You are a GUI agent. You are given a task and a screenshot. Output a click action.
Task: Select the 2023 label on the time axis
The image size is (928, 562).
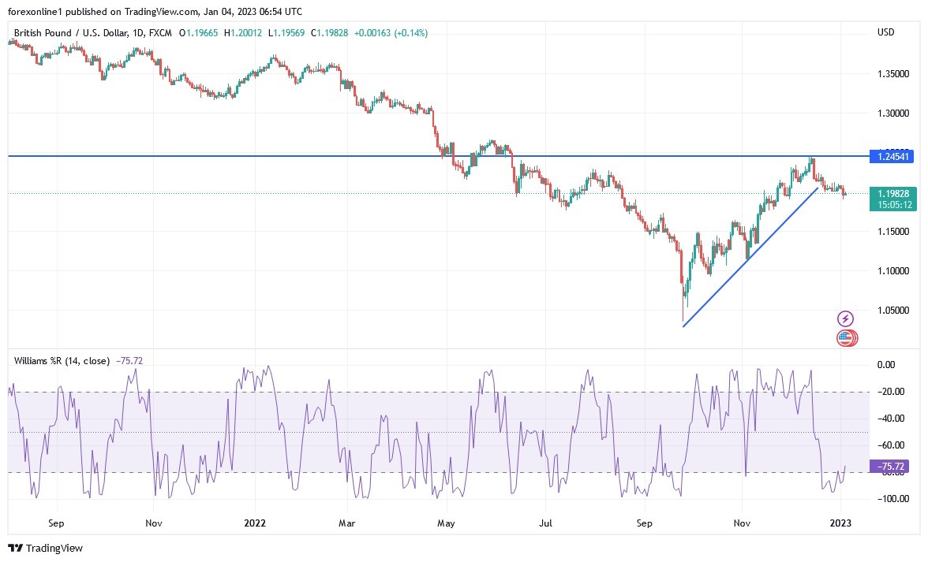click(841, 523)
